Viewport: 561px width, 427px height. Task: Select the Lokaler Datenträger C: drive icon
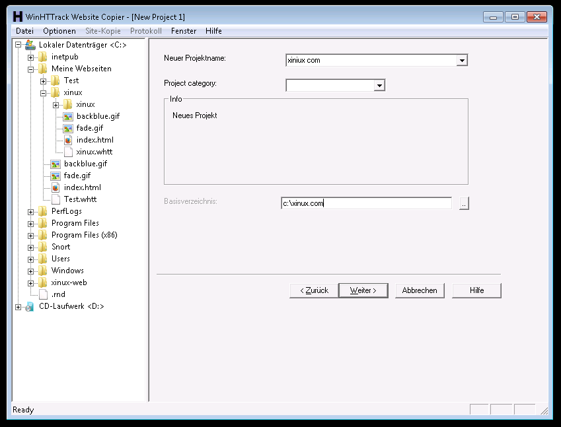(30, 45)
